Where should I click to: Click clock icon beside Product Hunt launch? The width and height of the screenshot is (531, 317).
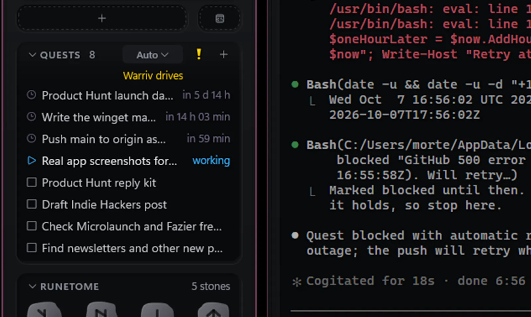(x=32, y=95)
